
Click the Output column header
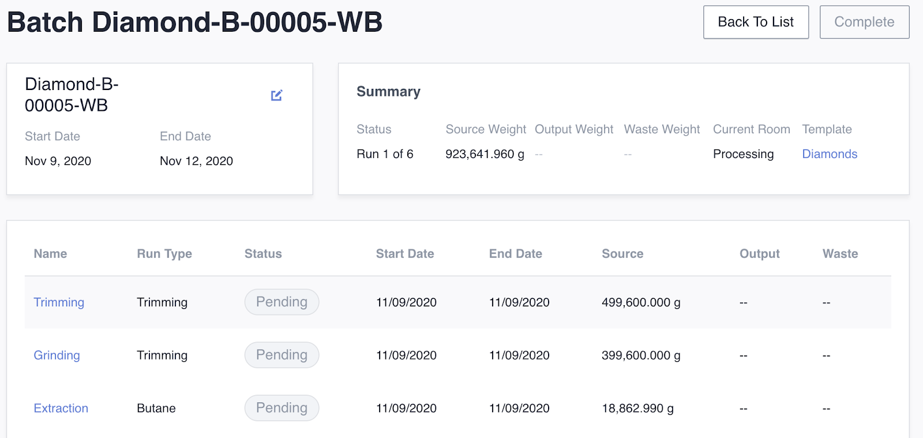coord(759,254)
